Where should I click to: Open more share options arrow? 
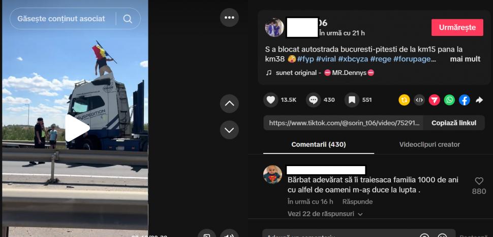tap(479, 100)
